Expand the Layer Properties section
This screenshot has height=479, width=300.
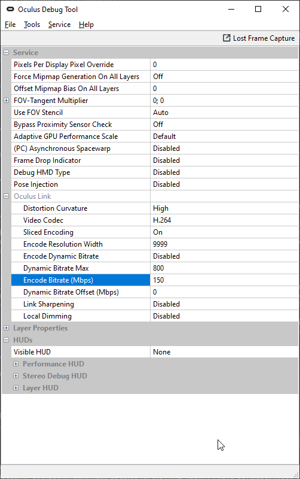[6, 328]
